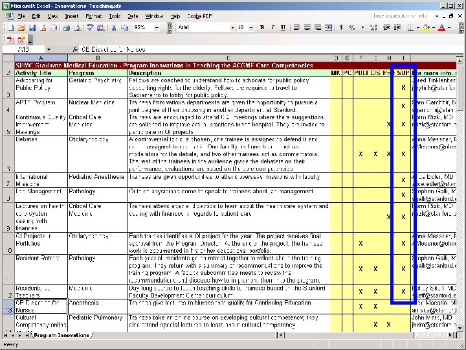Apply the red Font Color swatch
The width and height of the screenshot is (466, 350).
pos(442,28)
